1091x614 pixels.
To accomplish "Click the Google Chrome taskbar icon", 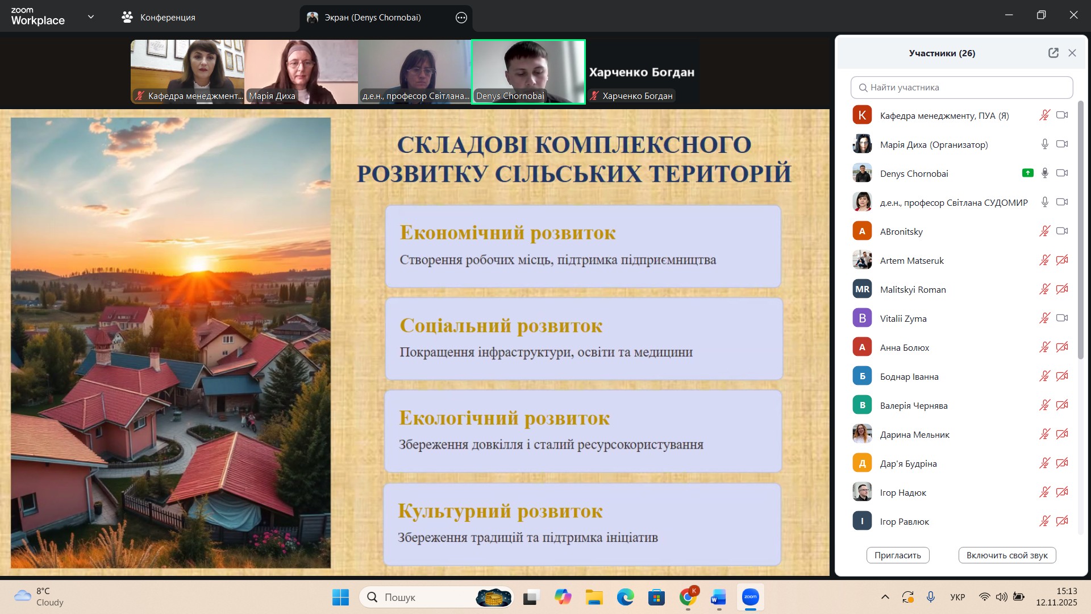I will pos(688,597).
